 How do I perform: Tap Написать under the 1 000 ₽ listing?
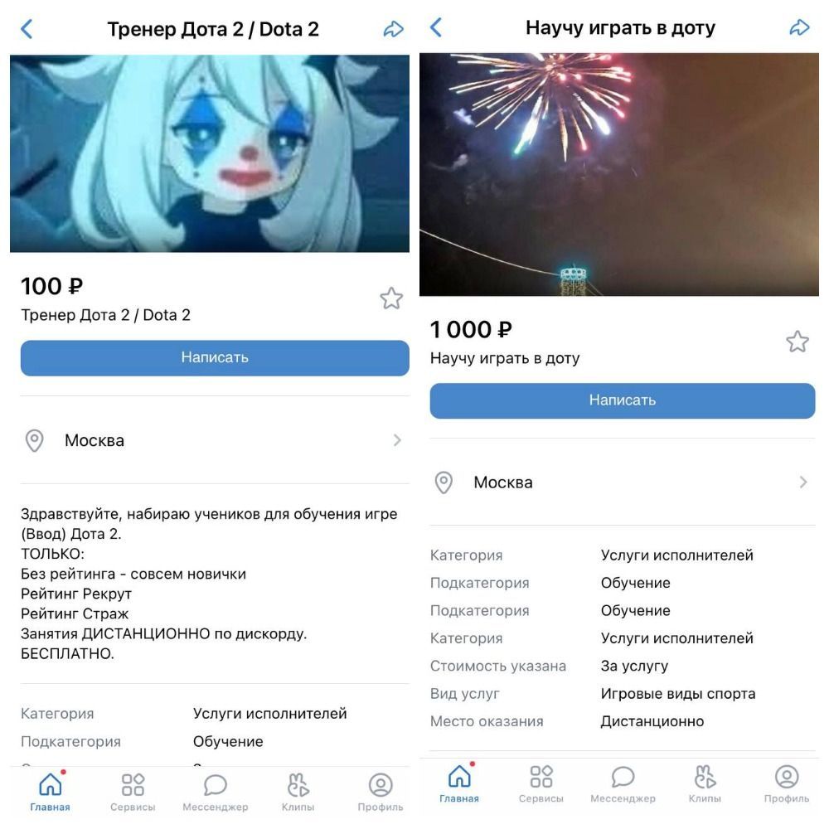coord(623,400)
